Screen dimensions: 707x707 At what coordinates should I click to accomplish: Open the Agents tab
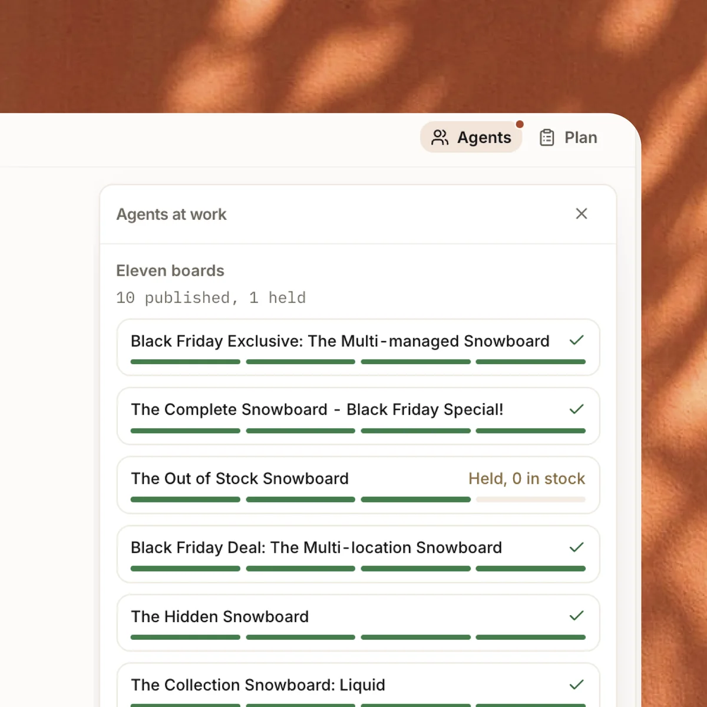(x=471, y=137)
